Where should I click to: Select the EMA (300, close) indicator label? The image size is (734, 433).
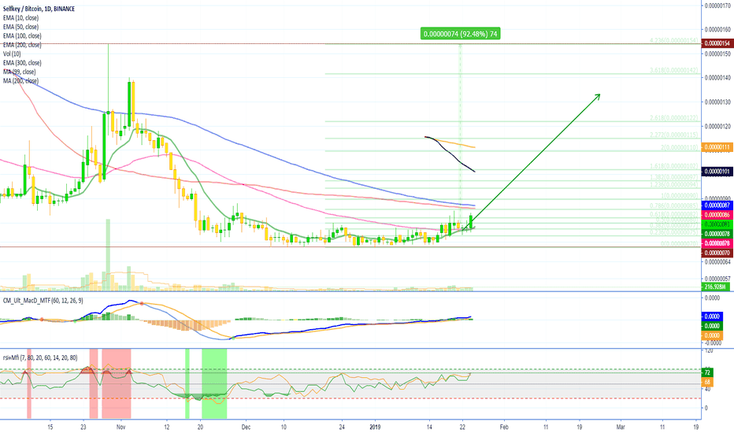tap(22, 63)
